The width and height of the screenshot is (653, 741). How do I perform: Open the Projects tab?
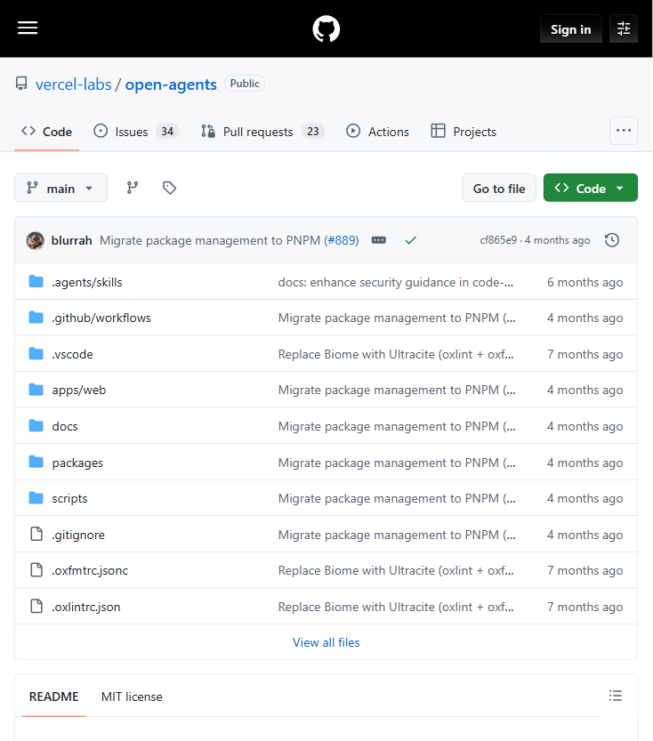[x=464, y=132]
